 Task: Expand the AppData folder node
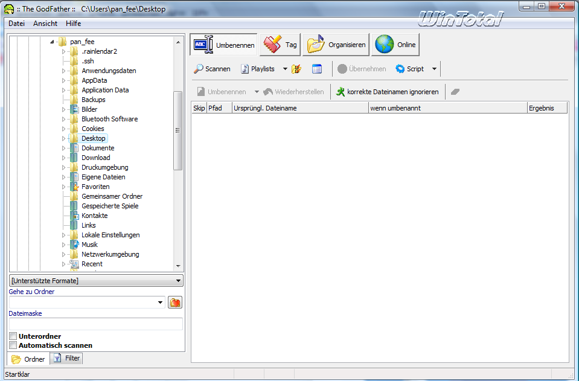63,80
